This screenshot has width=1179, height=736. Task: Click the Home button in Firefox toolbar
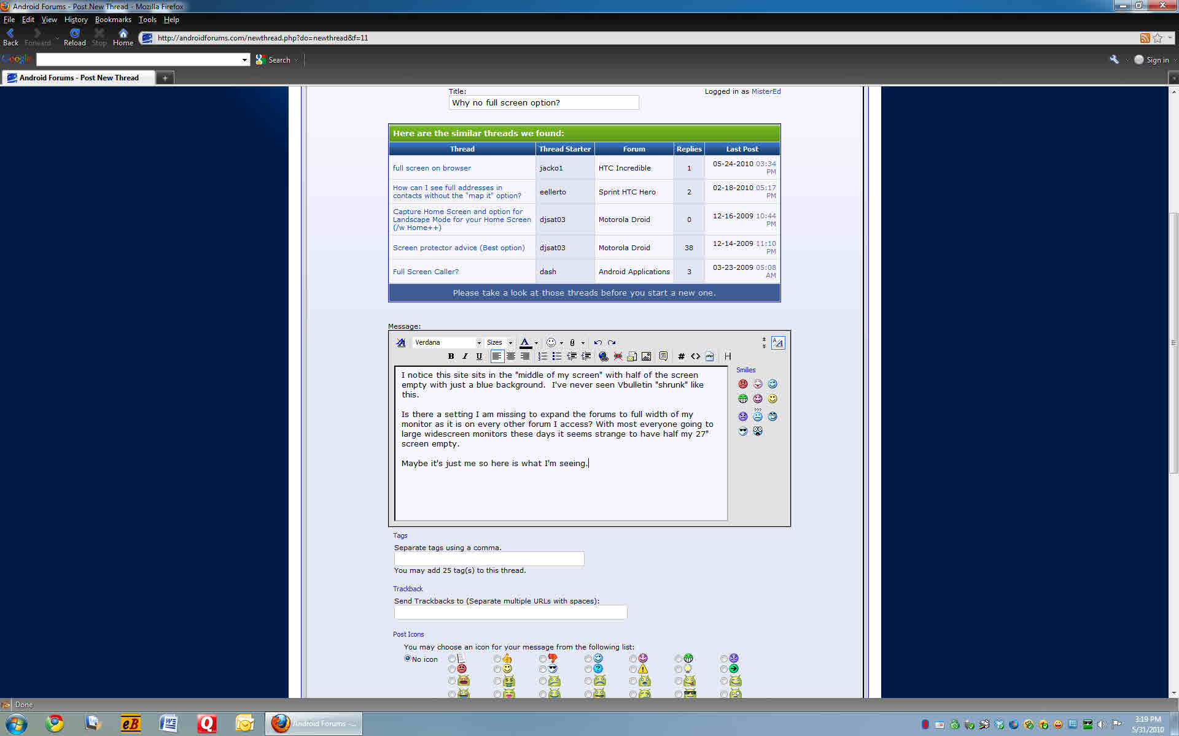coord(123,37)
